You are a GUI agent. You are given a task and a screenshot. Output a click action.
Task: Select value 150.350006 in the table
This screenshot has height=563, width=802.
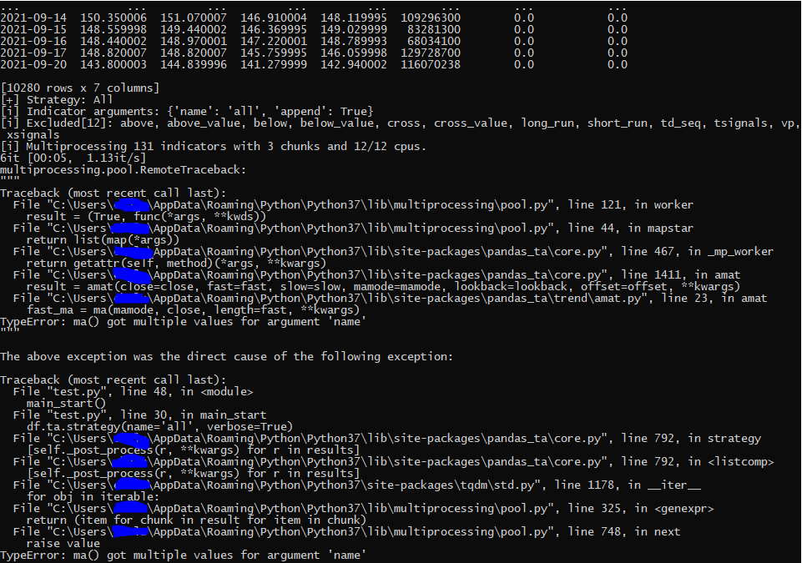point(113,18)
